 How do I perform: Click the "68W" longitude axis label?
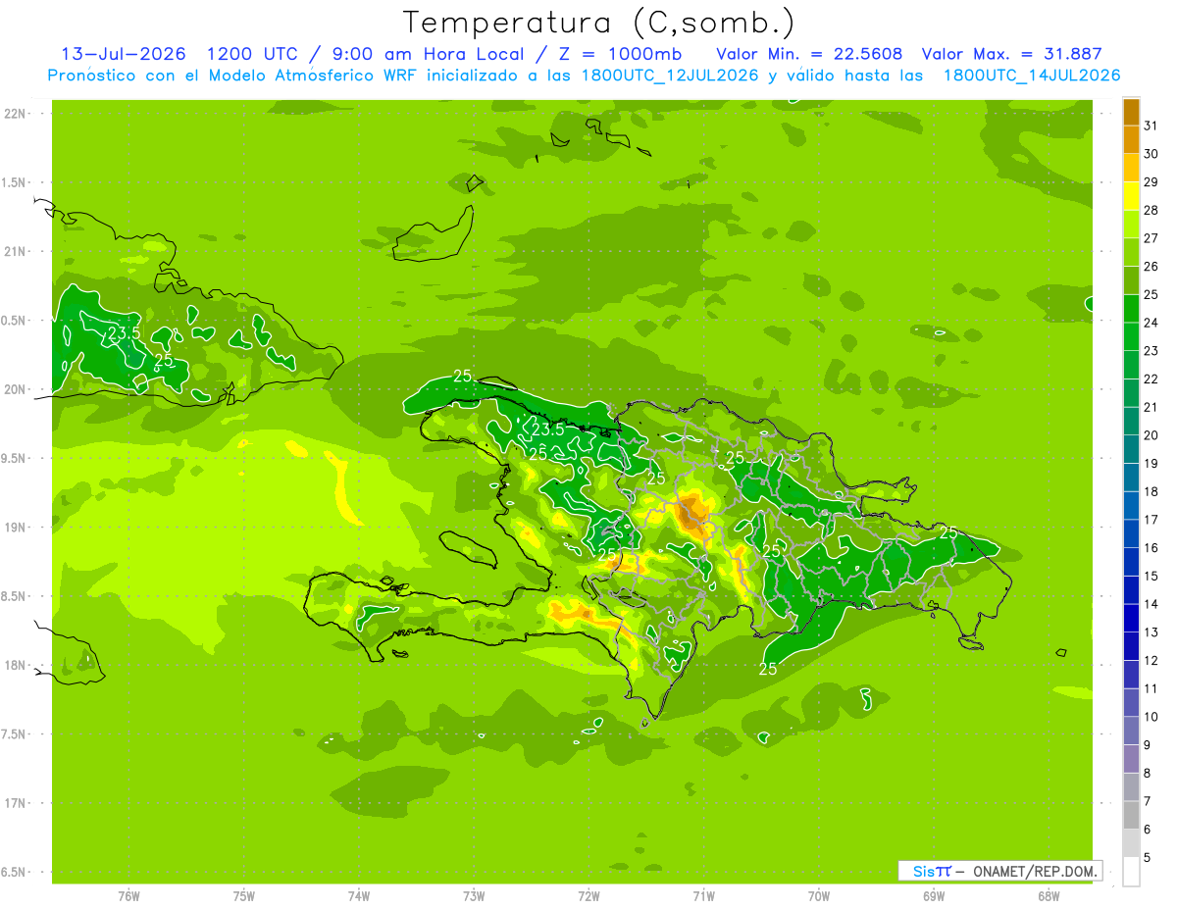pos(1049,896)
